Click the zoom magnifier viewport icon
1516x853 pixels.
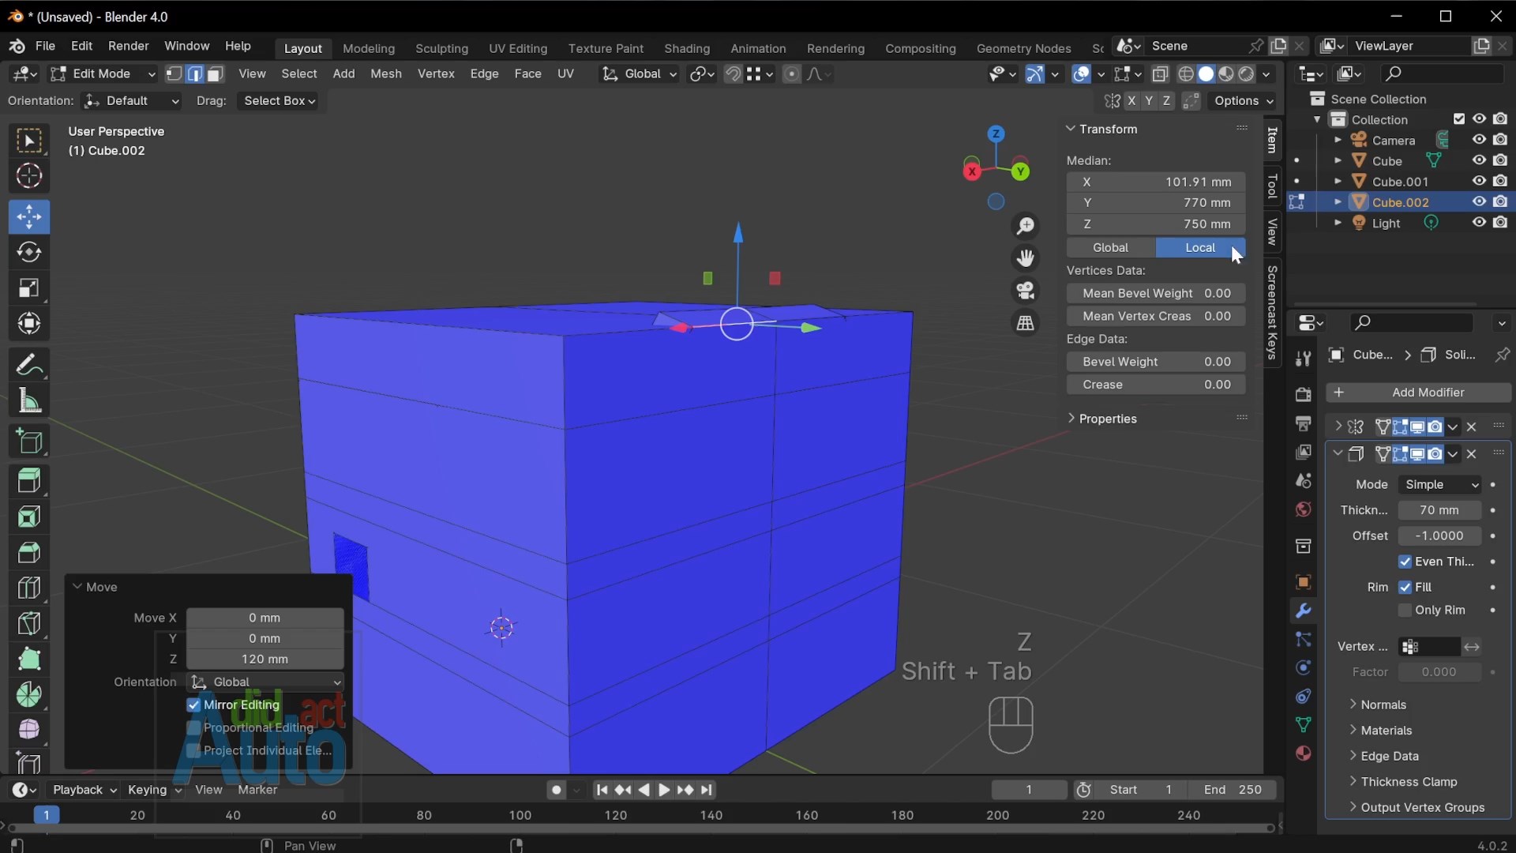[x=1026, y=227]
